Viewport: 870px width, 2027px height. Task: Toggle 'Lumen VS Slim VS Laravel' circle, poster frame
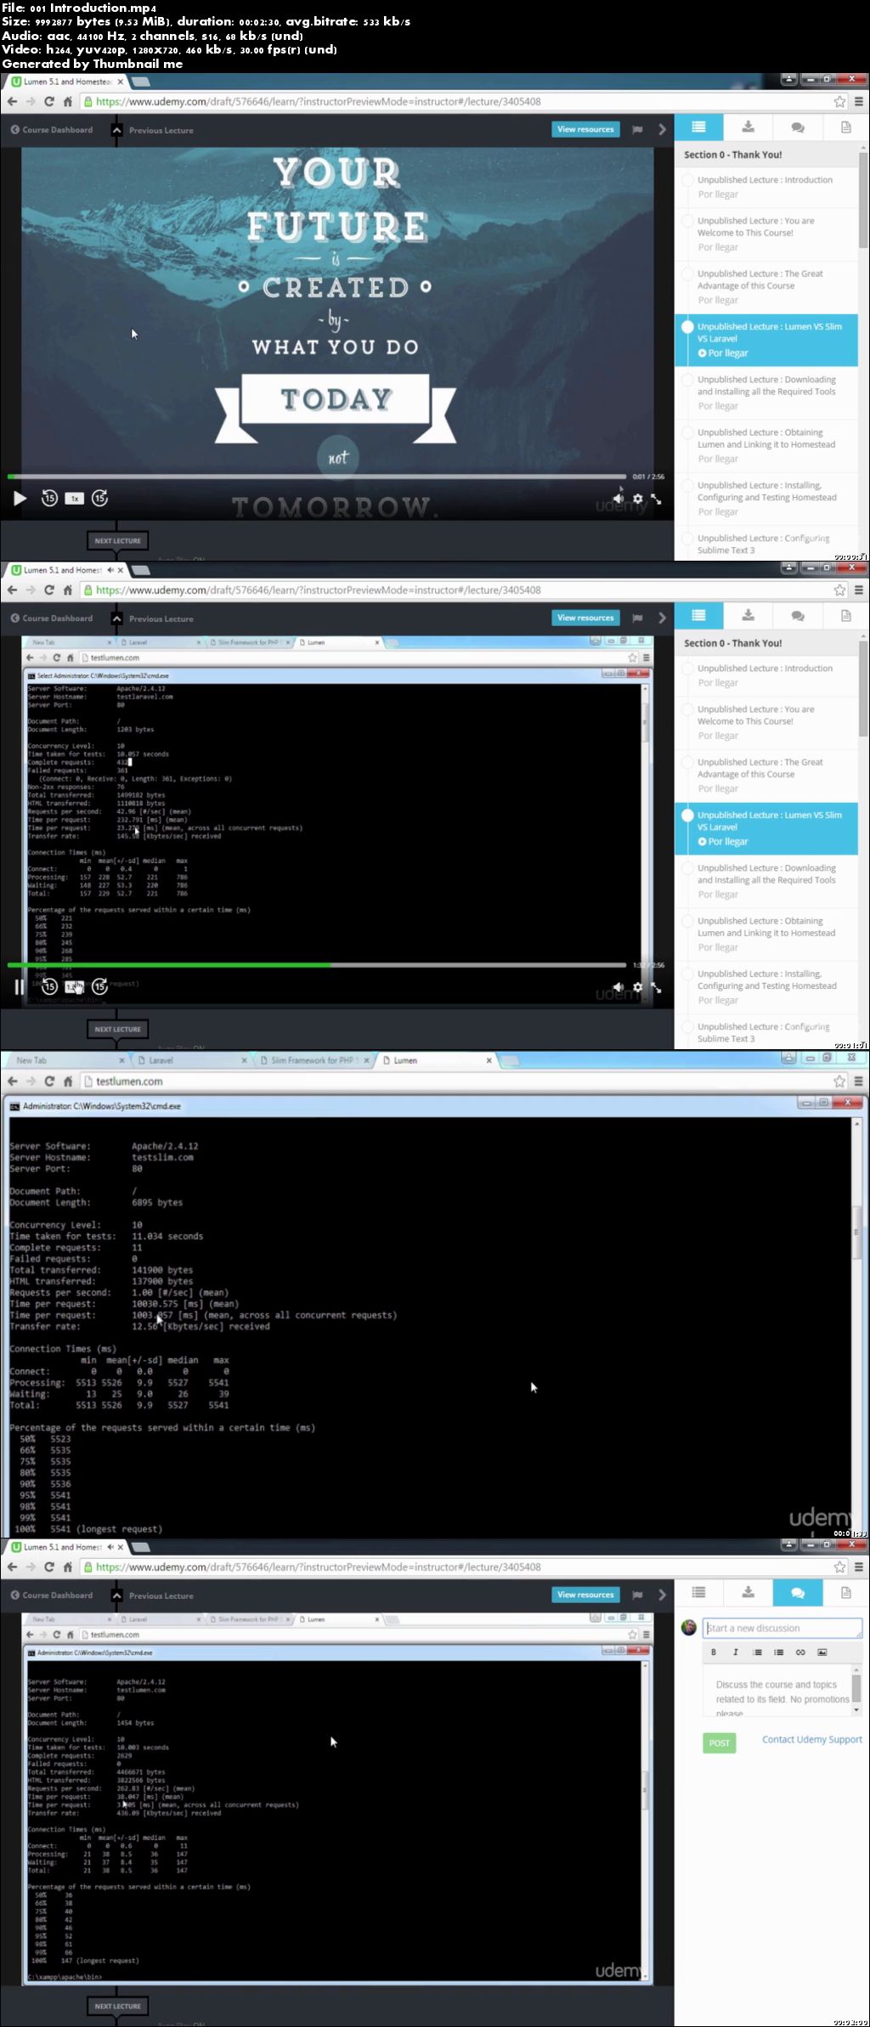point(687,326)
